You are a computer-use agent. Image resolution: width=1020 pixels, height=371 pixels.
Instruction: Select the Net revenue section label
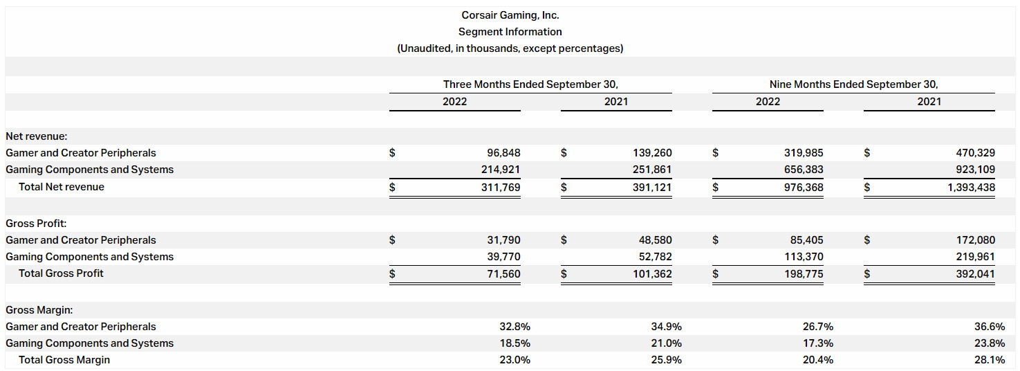36,136
